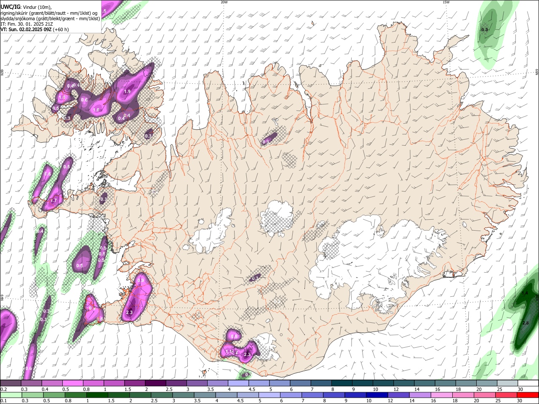This screenshot has width=539, height=404.
Task: Click the 'VT: Sun. 02.02.2025 09Z' valid time
Action: pos(26,30)
